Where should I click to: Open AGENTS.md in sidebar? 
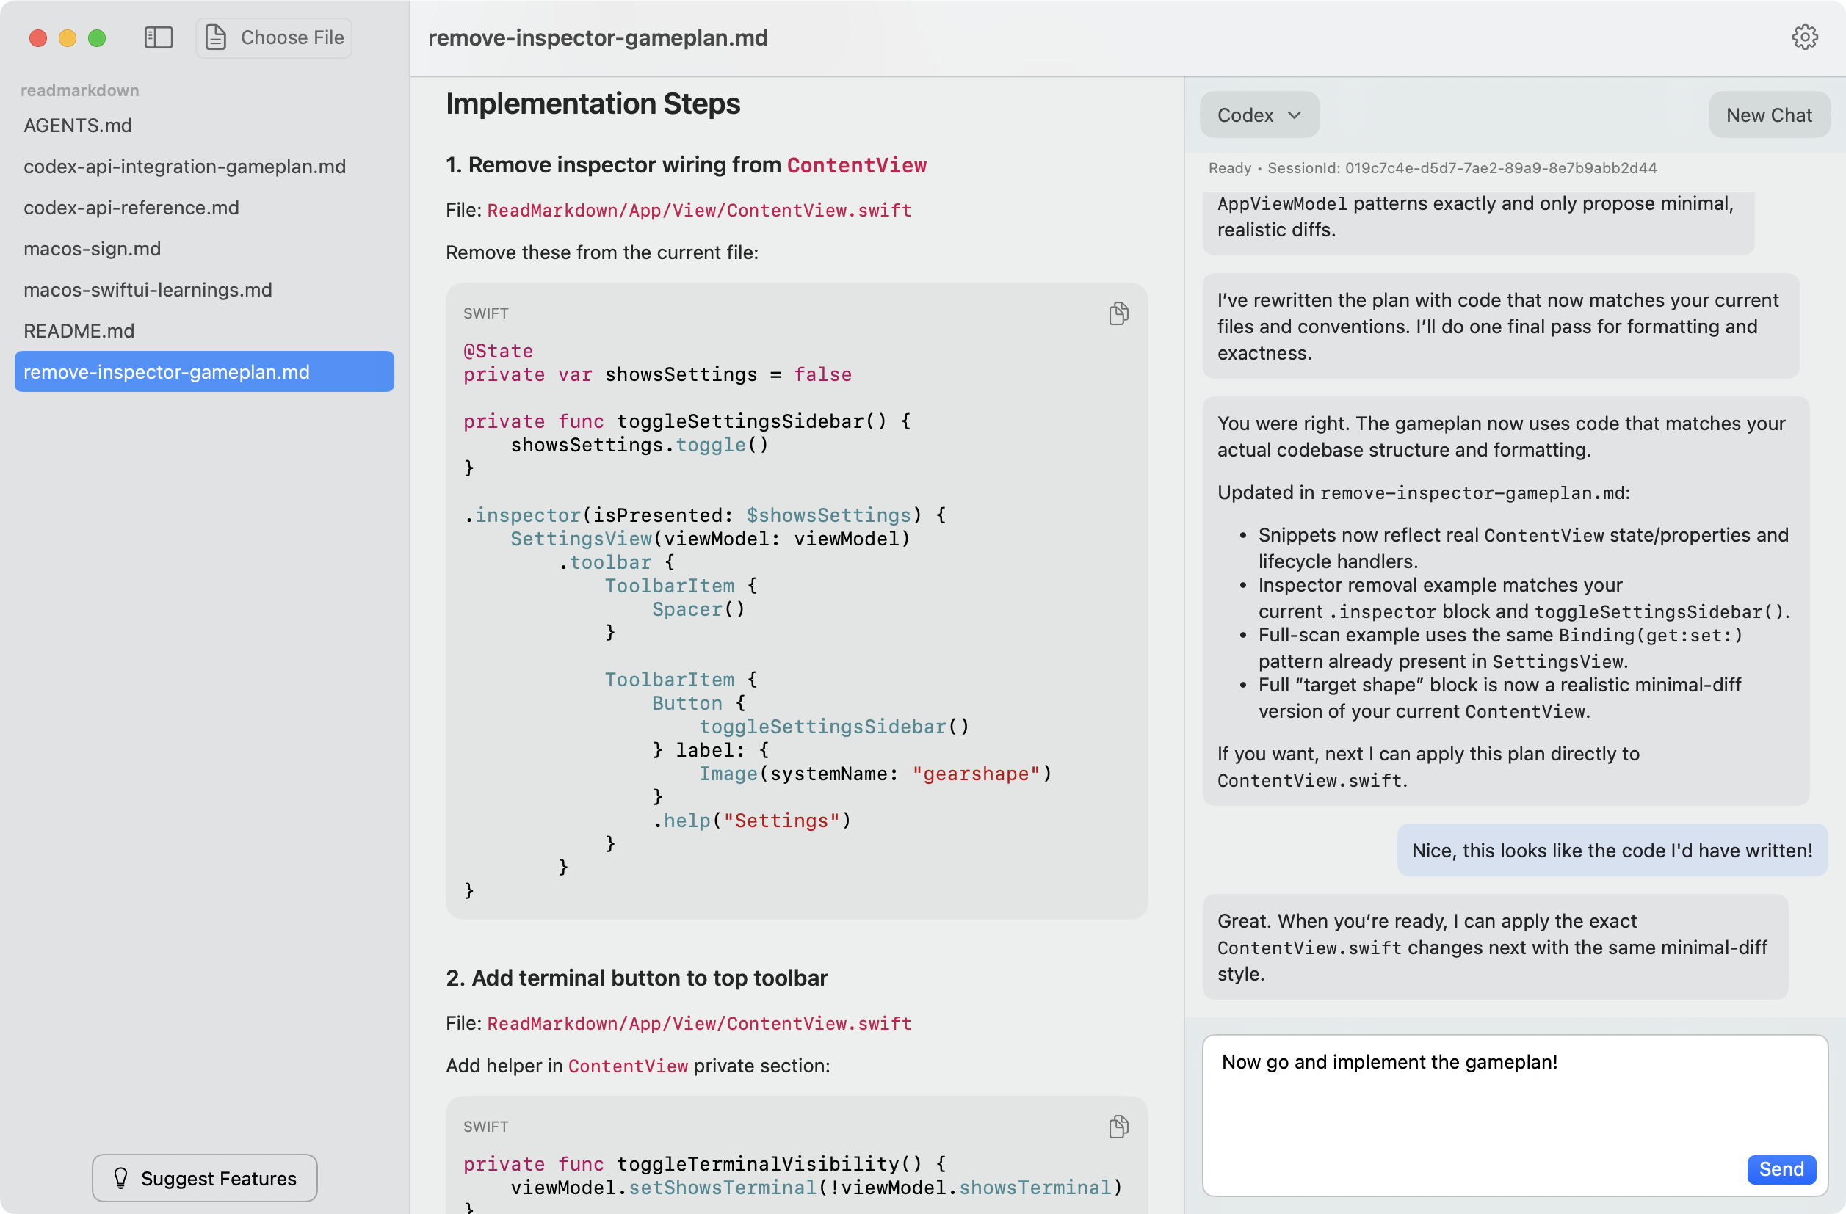pyautogui.click(x=78, y=125)
